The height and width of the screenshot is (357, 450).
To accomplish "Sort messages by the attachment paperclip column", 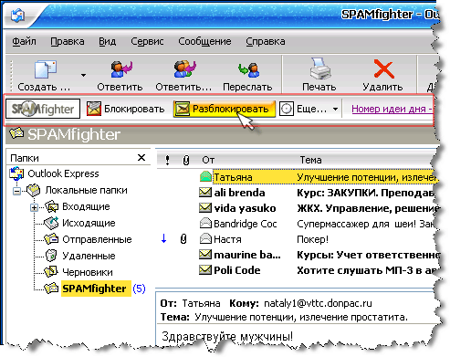I will [186, 160].
